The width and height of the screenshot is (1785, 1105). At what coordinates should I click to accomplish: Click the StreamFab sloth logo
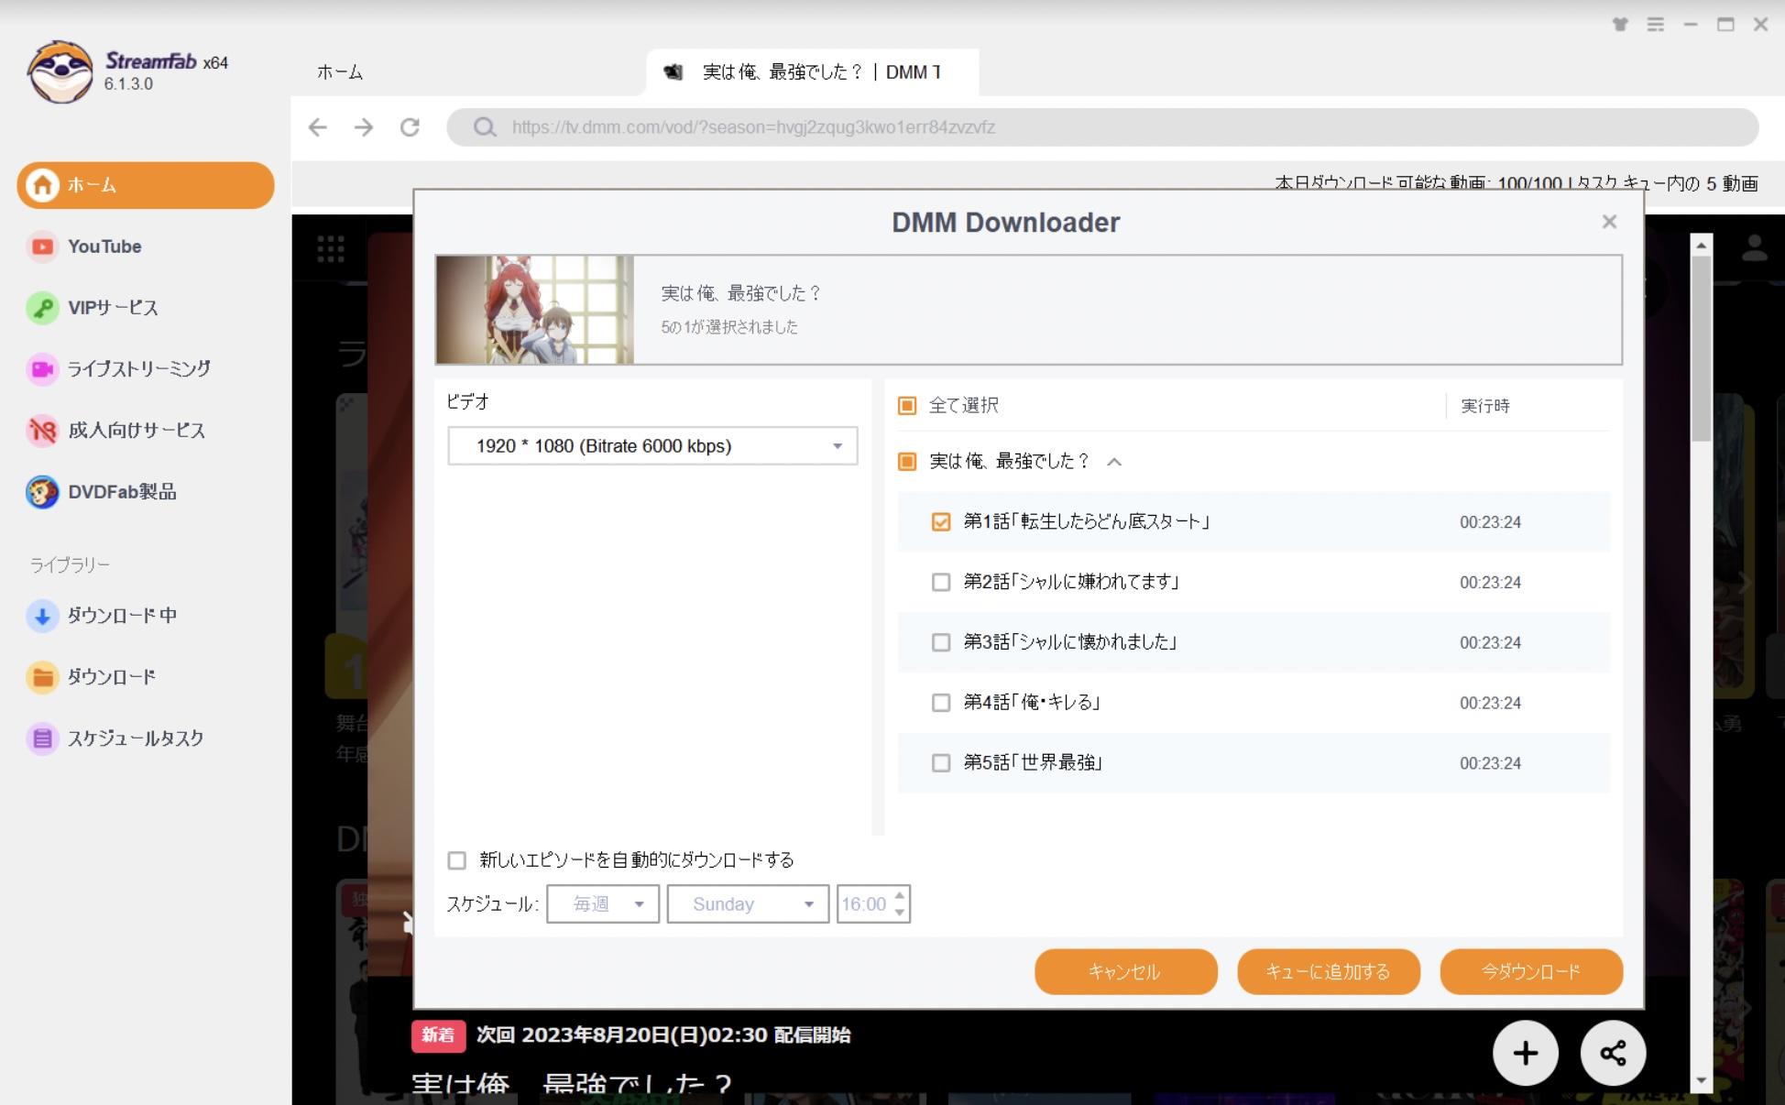coord(60,71)
